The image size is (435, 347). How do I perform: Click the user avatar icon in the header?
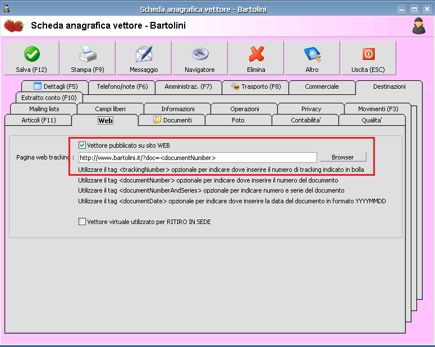point(419,26)
